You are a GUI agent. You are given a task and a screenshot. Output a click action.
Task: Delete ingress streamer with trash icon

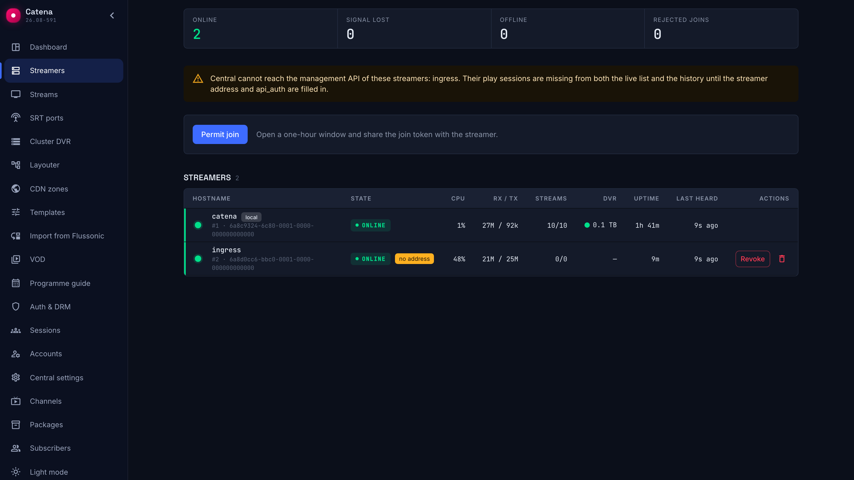pyautogui.click(x=782, y=259)
